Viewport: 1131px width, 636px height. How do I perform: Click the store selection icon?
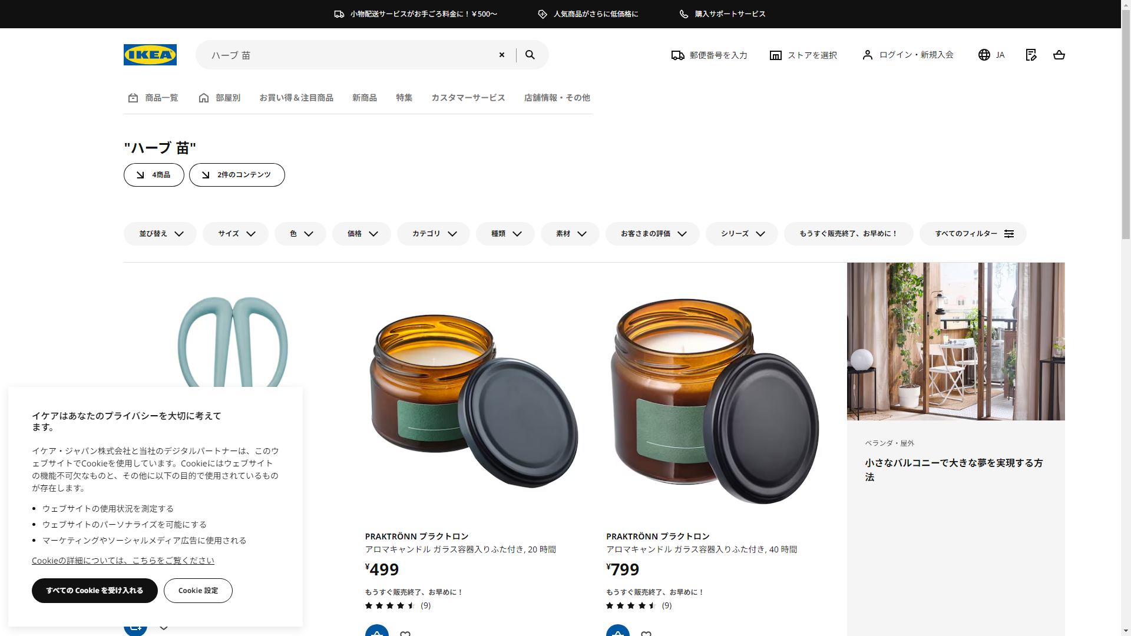pyautogui.click(x=776, y=55)
